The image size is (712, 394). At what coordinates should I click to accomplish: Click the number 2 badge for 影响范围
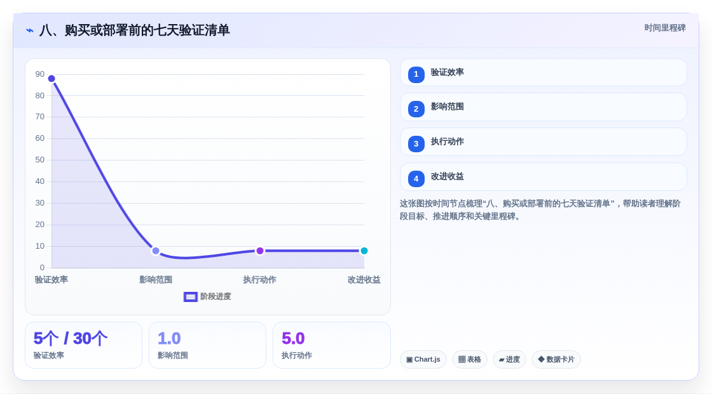pyautogui.click(x=416, y=109)
